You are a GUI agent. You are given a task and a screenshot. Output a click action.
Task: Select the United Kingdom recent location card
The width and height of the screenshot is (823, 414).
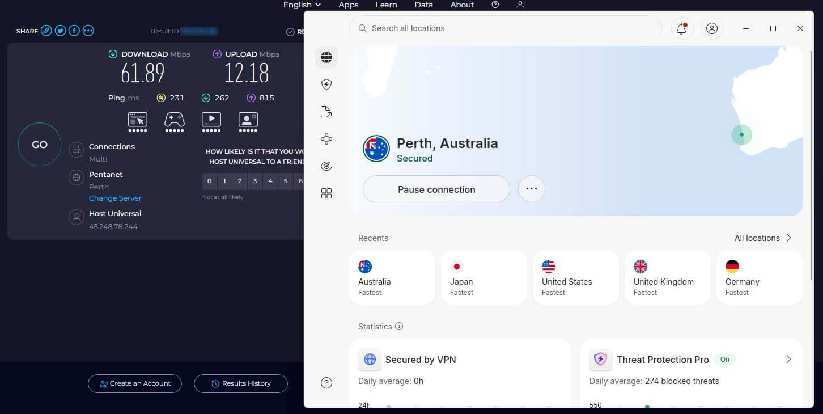pos(668,278)
